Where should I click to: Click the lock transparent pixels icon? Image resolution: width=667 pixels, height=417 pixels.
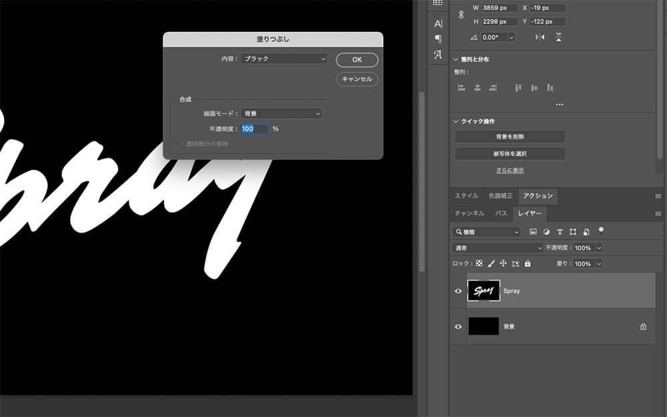pyautogui.click(x=479, y=263)
